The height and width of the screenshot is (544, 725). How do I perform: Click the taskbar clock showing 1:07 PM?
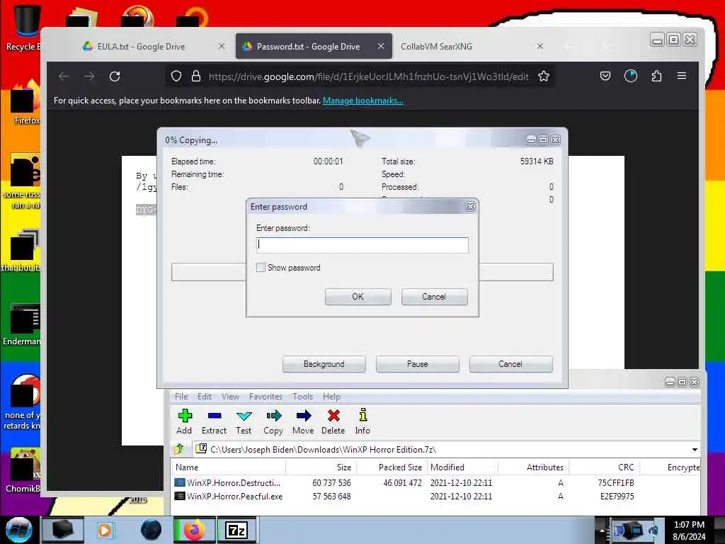689,530
